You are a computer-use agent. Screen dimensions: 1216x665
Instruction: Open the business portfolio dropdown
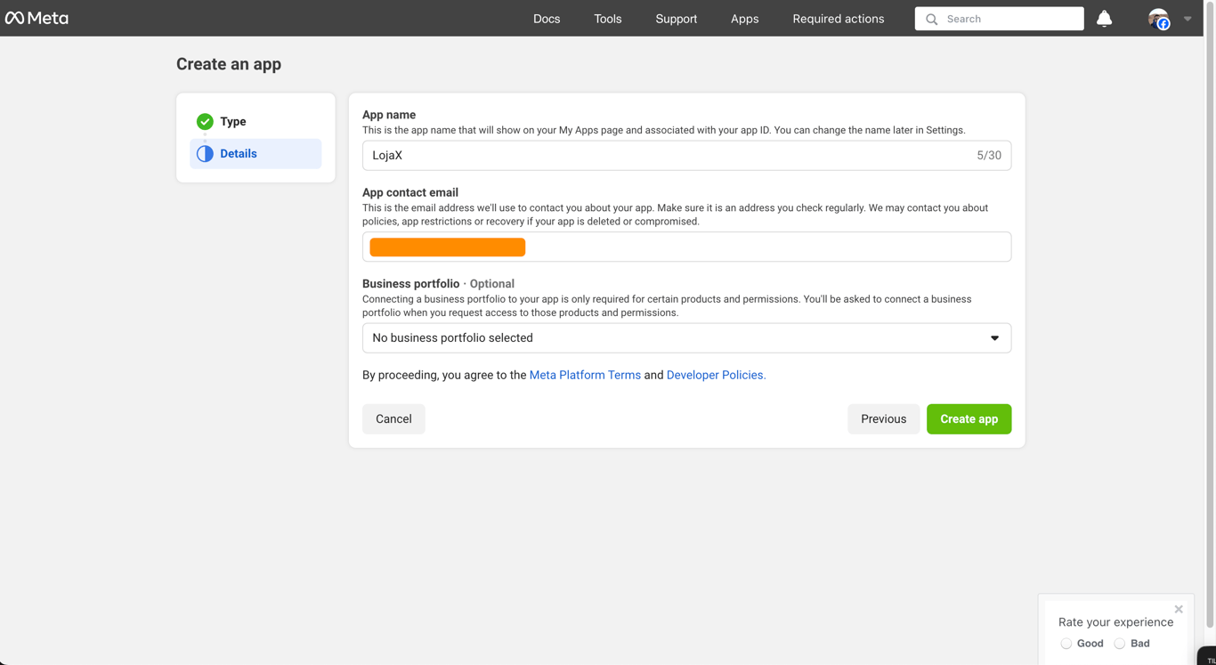(x=686, y=338)
